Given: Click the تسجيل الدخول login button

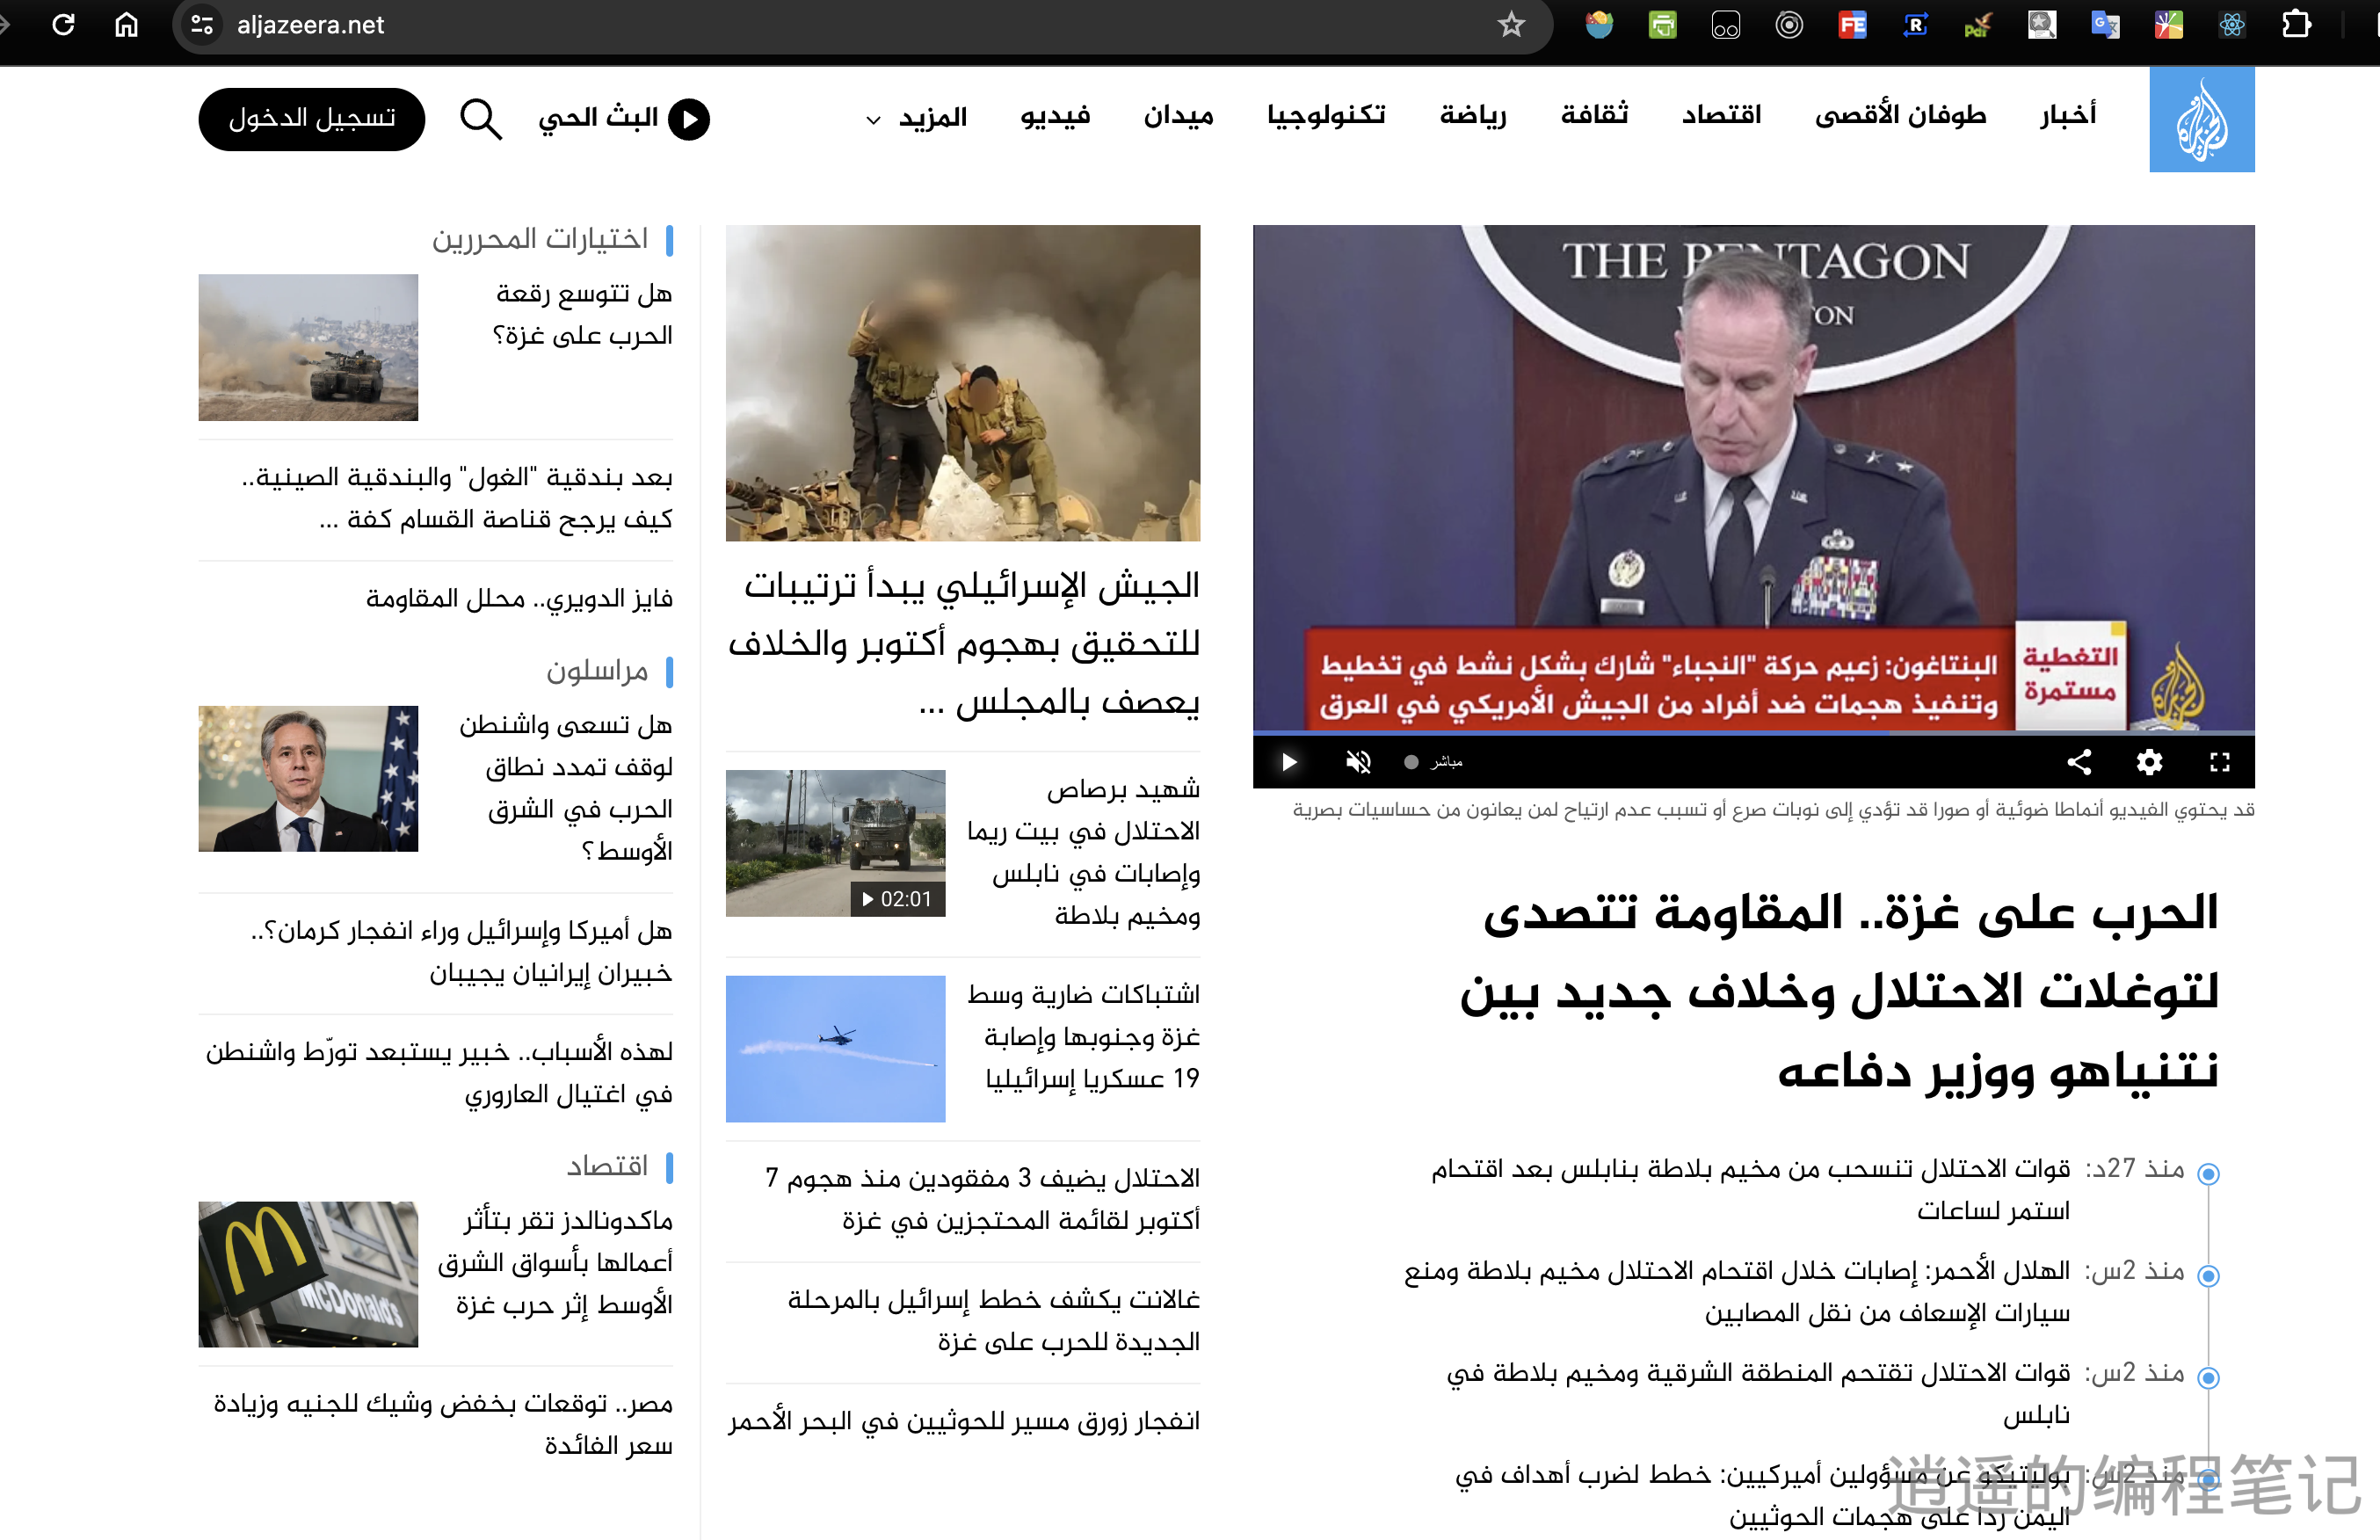Looking at the screenshot, I should tap(311, 119).
